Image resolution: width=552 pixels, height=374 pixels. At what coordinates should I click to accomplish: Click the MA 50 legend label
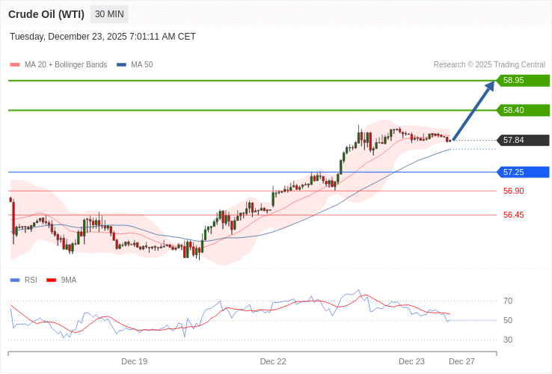click(142, 65)
